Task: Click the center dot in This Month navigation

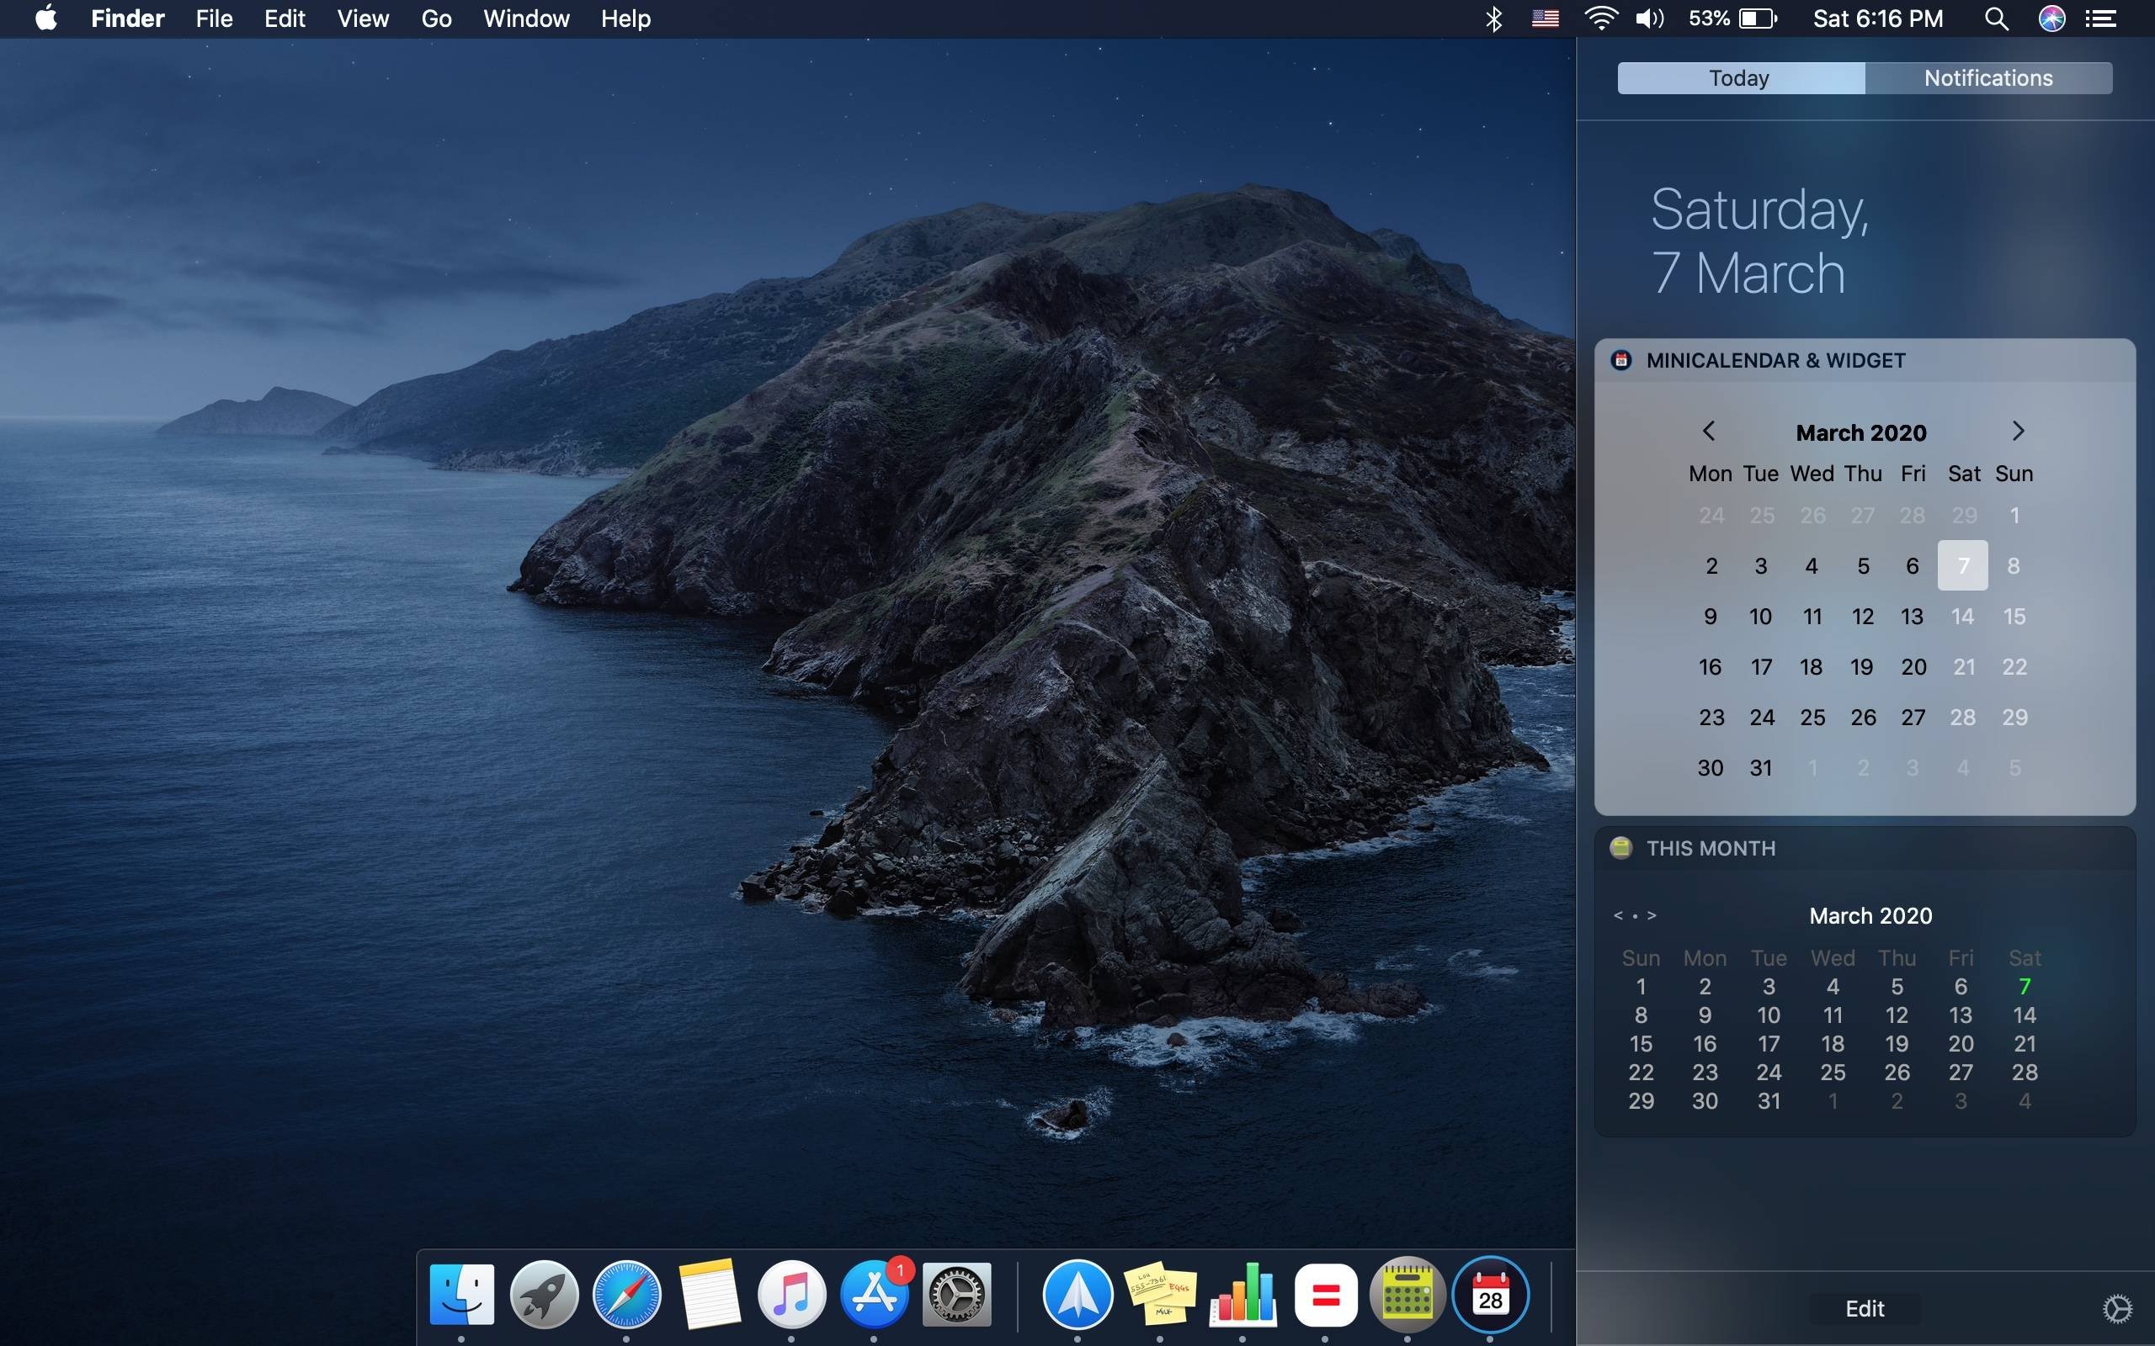Action: pyautogui.click(x=1635, y=915)
